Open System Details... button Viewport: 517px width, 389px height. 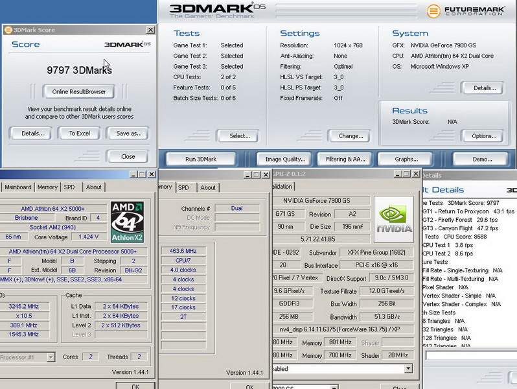click(x=485, y=88)
